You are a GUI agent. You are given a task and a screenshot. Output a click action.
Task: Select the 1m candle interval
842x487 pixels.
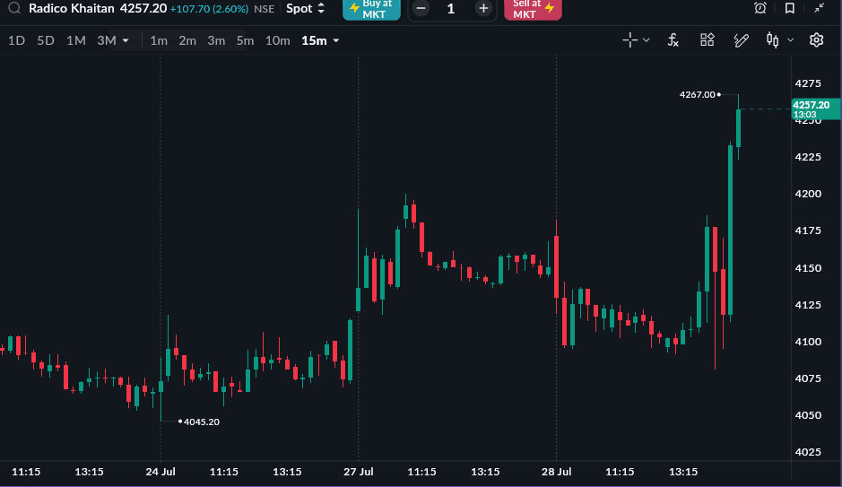pos(159,40)
